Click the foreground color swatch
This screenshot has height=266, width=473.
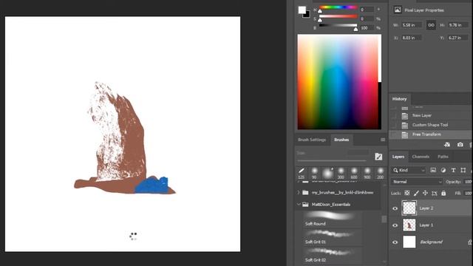coord(302,10)
